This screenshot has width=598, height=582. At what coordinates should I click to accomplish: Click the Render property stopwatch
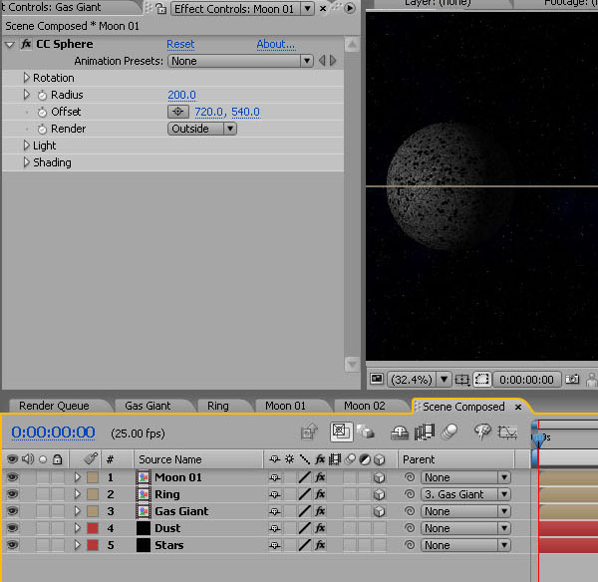42,129
